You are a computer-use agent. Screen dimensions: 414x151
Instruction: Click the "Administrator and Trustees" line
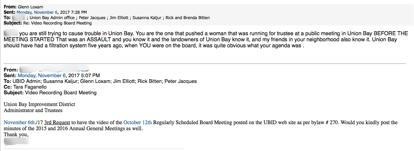(x=33, y=110)
